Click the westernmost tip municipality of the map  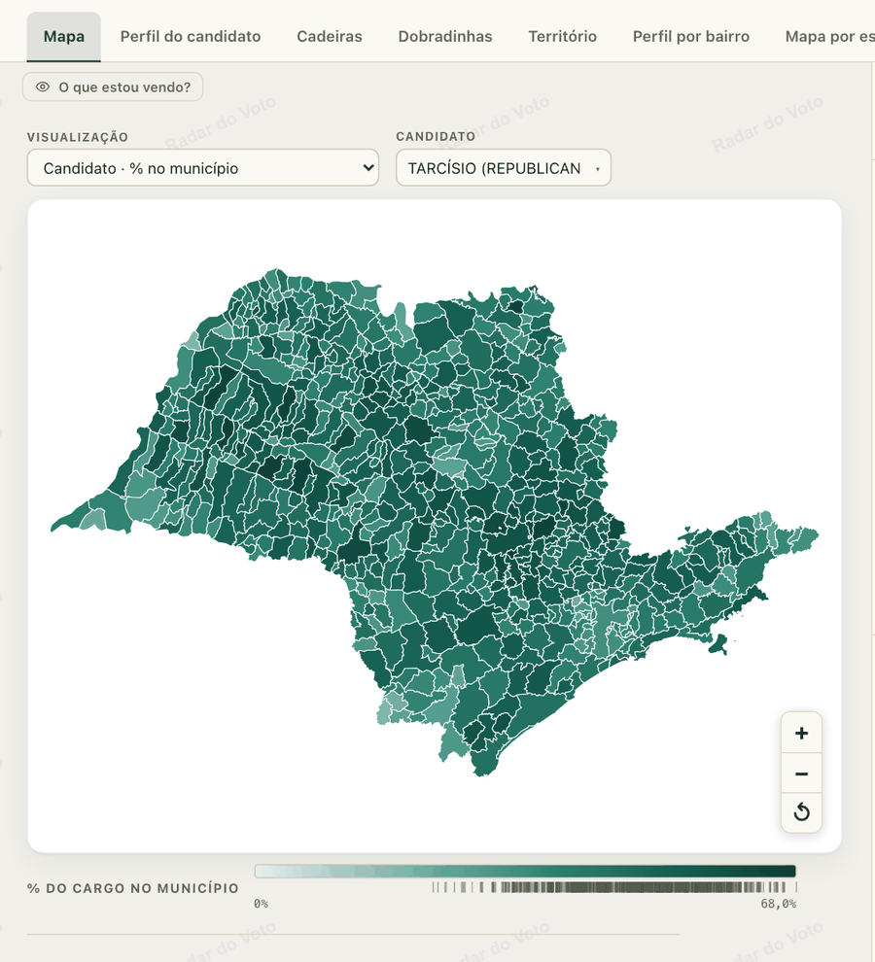[71, 516]
